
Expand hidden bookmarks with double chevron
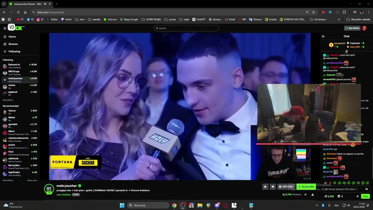pos(339,20)
